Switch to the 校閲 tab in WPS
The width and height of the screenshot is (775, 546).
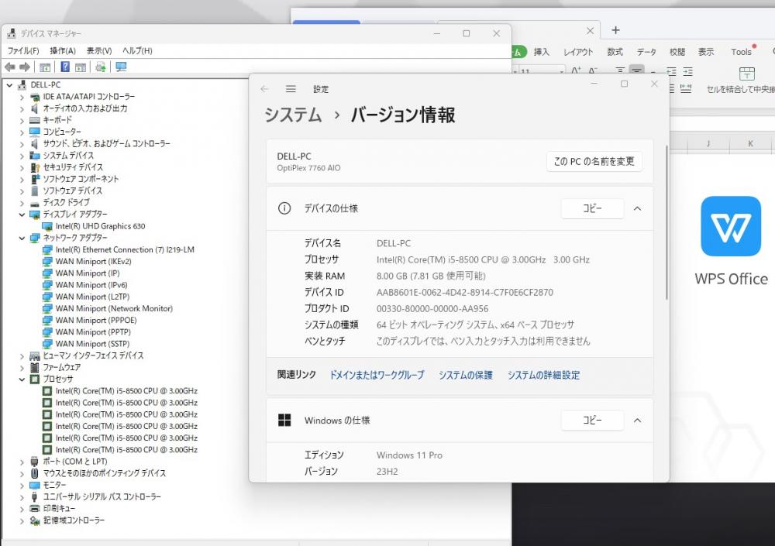pyautogui.click(x=677, y=52)
